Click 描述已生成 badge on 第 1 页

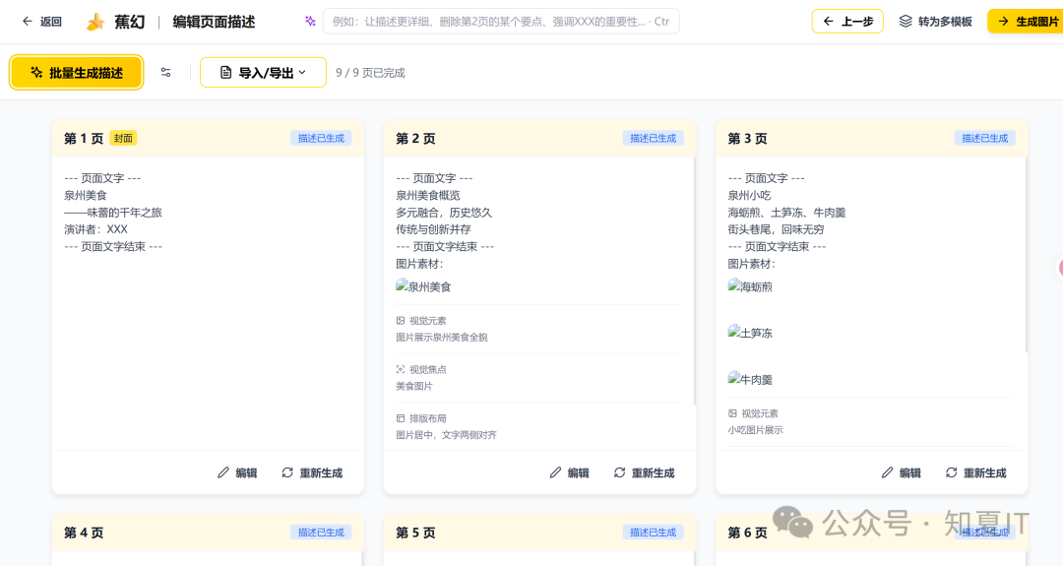coord(321,138)
